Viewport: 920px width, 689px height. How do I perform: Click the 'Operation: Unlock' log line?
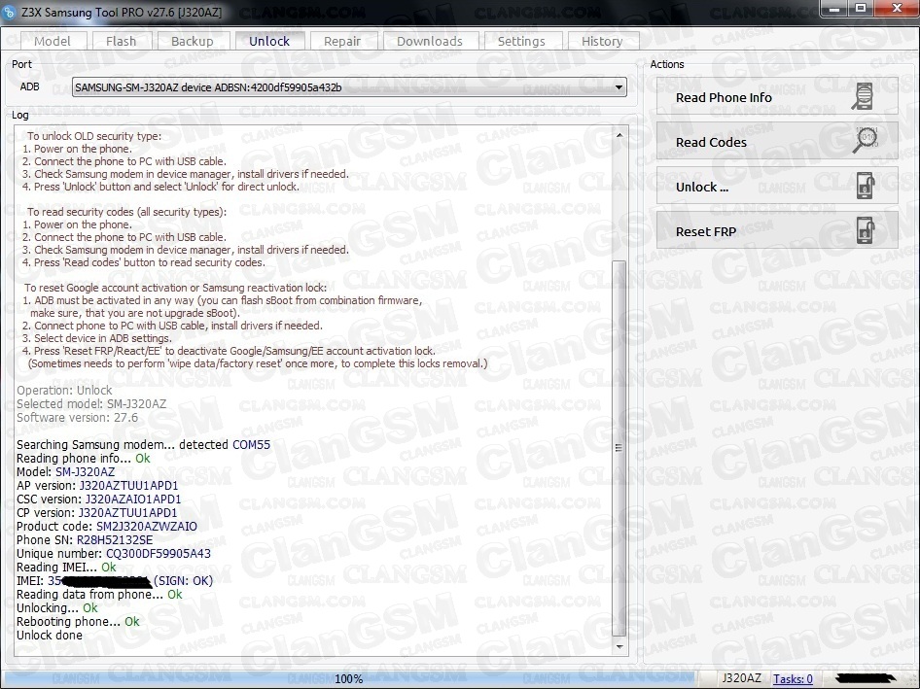(x=64, y=390)
